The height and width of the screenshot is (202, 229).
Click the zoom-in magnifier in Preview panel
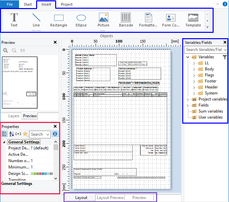(6, 51)
